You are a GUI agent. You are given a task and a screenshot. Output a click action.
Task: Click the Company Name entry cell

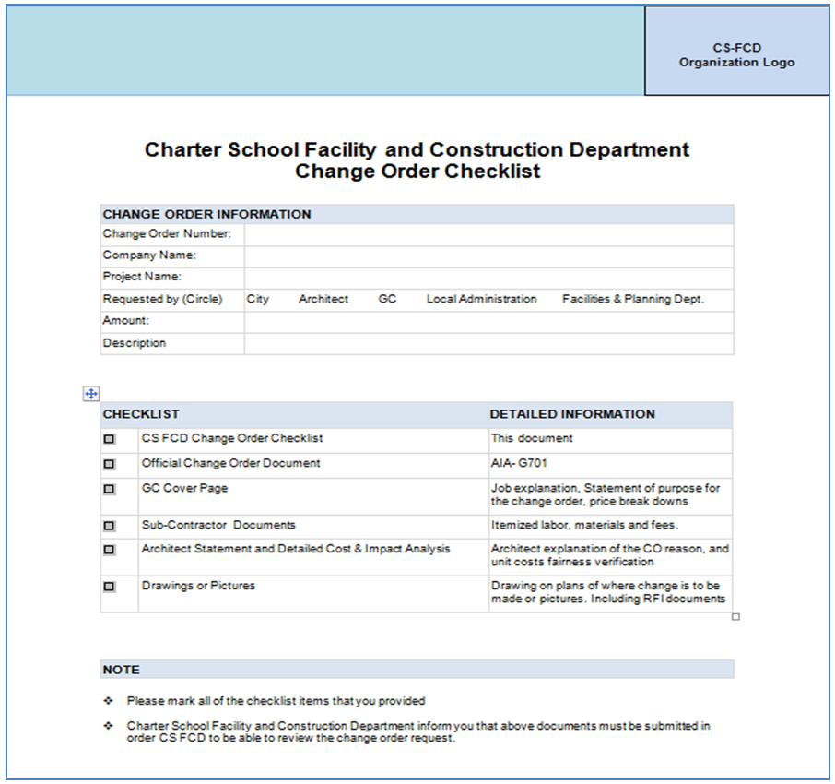[x=488, y=255]
